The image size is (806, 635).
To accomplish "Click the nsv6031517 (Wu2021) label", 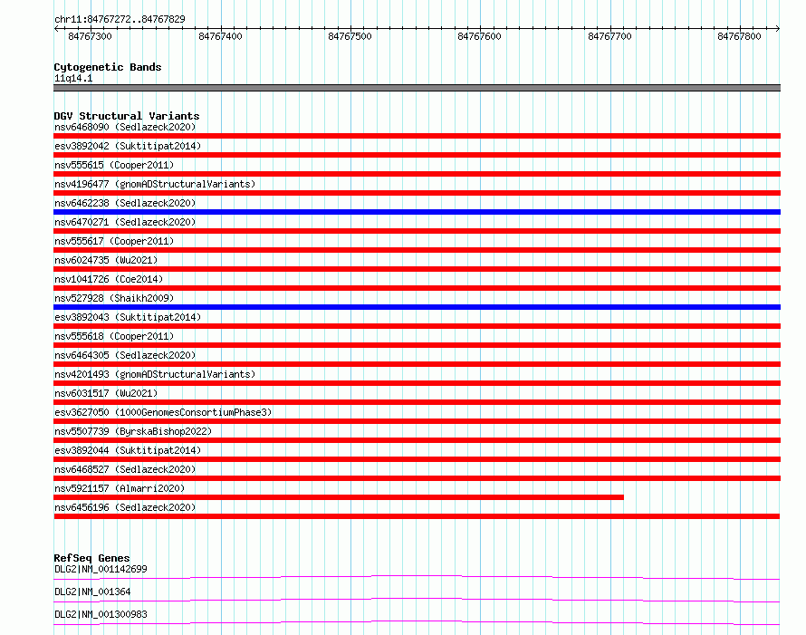I will [x=106, y=393].
